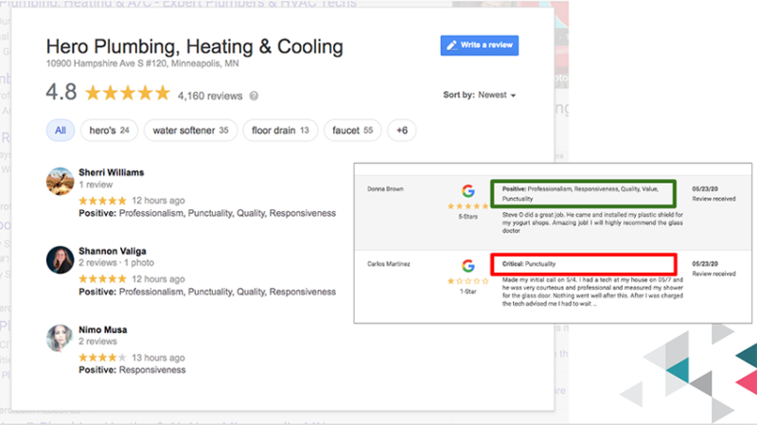The image size is (757, 425).
Task: Select the All filter chip
Action: coord(61,131)
